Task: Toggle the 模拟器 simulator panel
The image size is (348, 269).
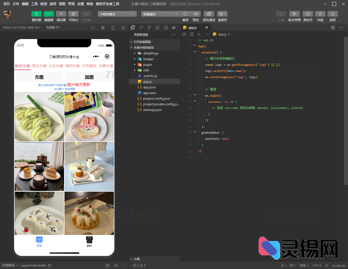Action: click(36, 14)
